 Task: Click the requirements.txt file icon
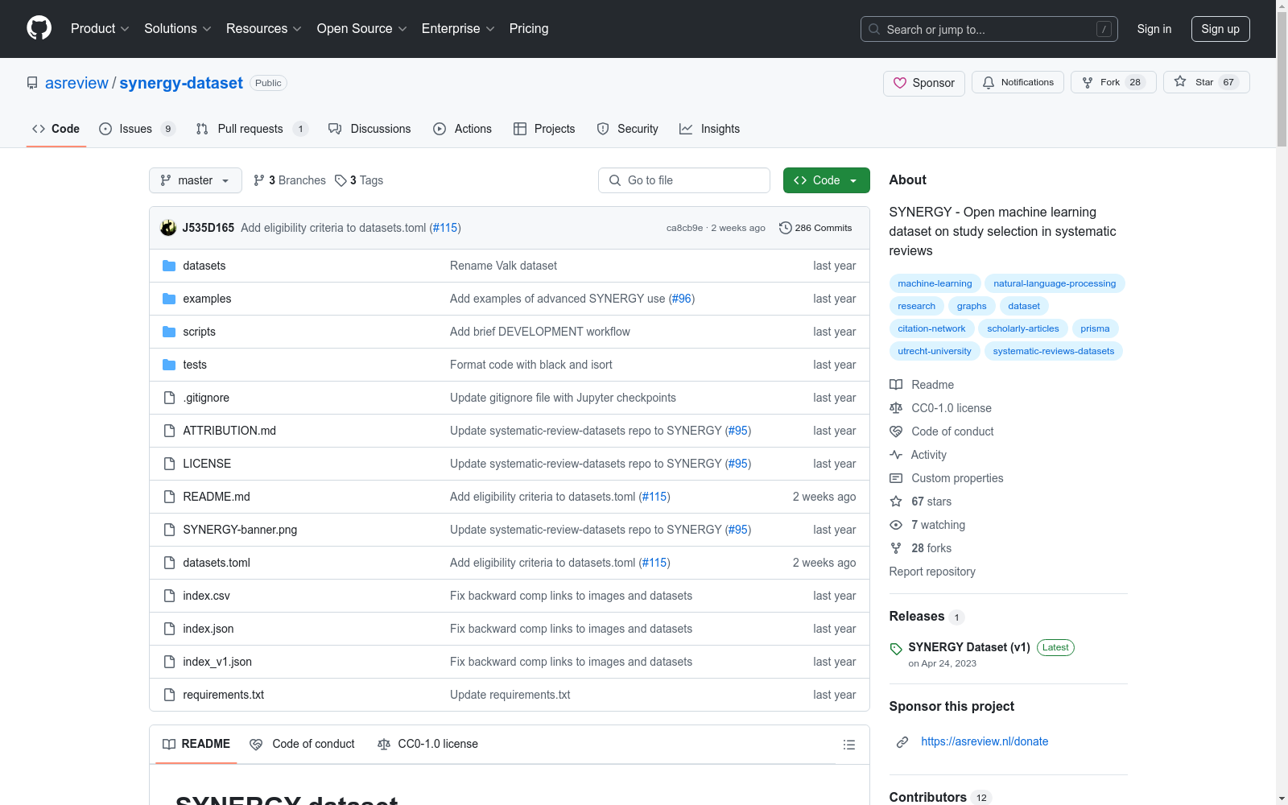point(169,695)
